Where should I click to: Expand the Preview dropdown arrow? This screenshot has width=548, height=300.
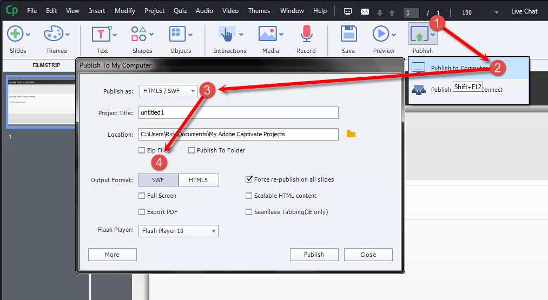click(394, 35)
